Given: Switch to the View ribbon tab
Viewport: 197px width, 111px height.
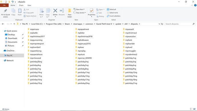Looking at the screenshot, I should [29, 5].
